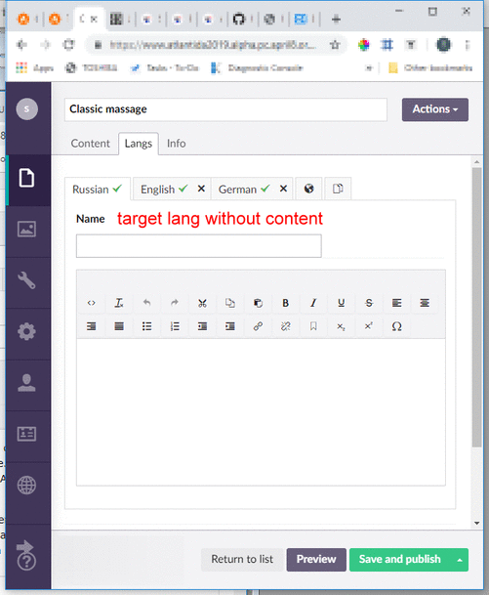This screenshot has width=489, height=595.
Task: Click the copy icon in editor toolbar
Action: pos(230,303)
